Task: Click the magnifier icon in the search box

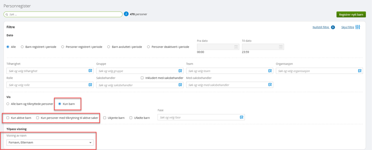Action: [7, 14]
